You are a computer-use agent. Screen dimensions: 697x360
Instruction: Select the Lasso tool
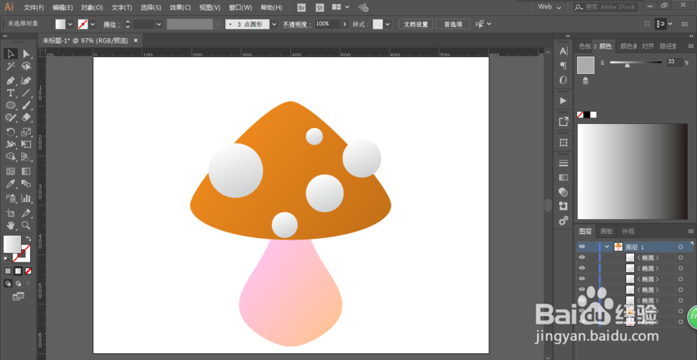(x=26, y=67)
